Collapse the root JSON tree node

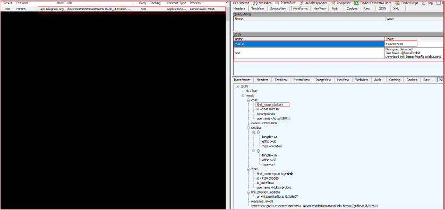click(x=237, y=86)
